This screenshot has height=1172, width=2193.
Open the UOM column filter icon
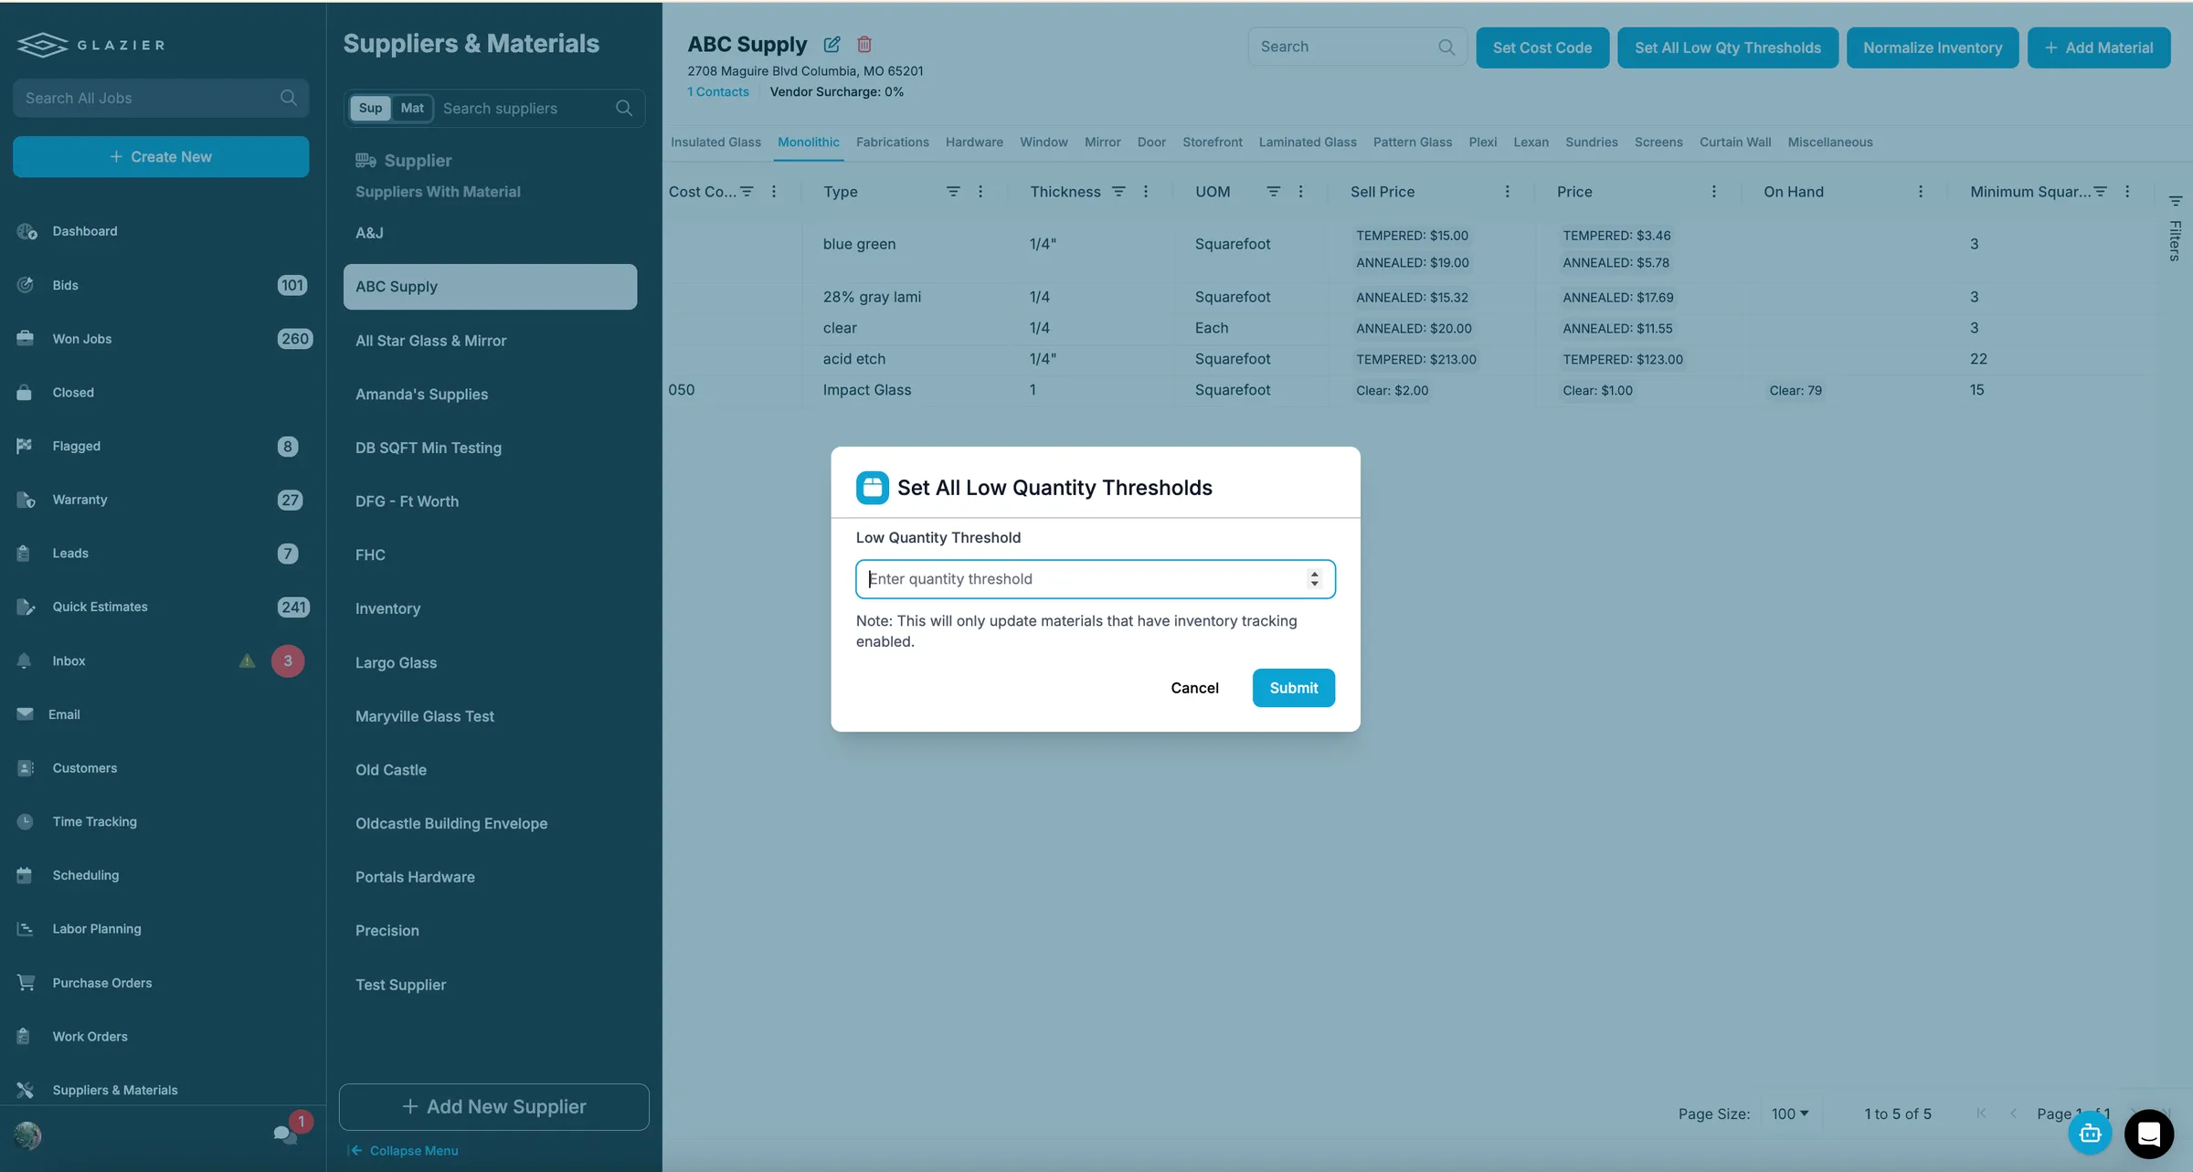coord(1273,191)
